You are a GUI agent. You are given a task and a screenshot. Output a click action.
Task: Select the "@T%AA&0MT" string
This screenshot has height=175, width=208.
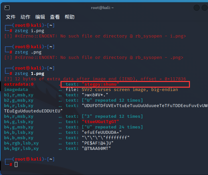[96, 149]
